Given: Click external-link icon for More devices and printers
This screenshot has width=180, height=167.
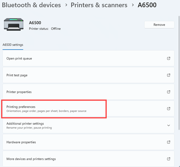Looking at the screenshot, I should click(168, 159).
